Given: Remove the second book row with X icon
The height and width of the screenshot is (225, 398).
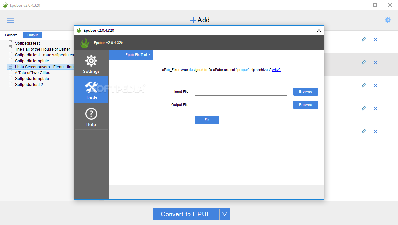Looking at the screenshot, I should pos(375,62).
